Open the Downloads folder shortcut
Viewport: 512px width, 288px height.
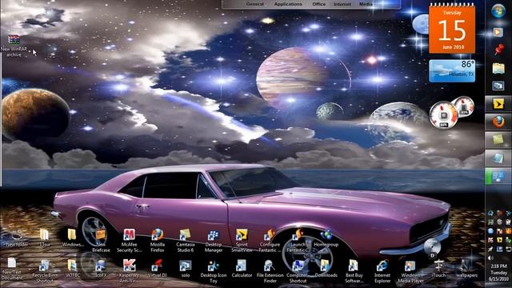326,269
